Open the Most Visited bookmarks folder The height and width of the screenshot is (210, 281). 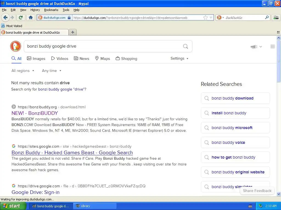pyautogui.click(x=12, y=26)
